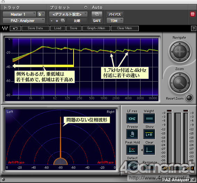Toggle the バイパス bypass button
Screen dimensions: 197x183
point(115,14)
